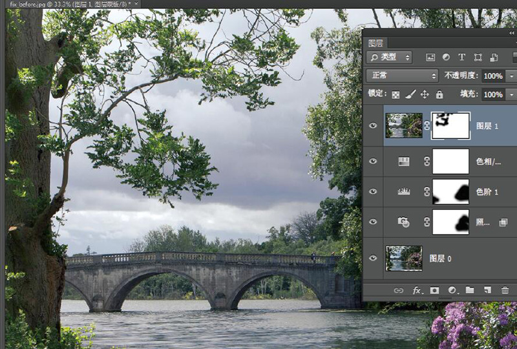Create new fill or adjustment layer

pyautogui.click(x=452, y=290)
